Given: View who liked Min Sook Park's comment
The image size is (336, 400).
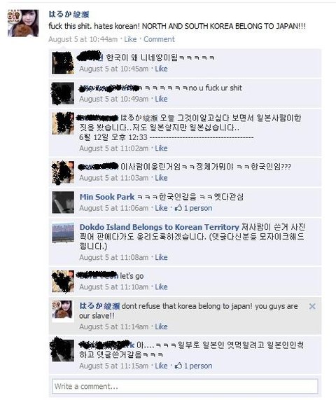Looking at the screenshot, I should (198, 208).
